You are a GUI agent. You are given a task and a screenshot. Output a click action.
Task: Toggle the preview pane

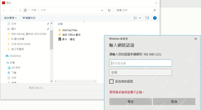pos(147,18)
